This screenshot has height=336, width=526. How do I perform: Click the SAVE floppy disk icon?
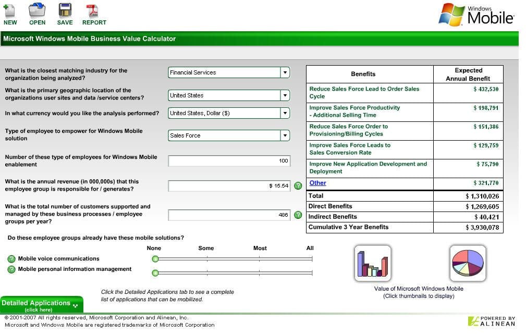pyautogui.click(x=65, y=14)
